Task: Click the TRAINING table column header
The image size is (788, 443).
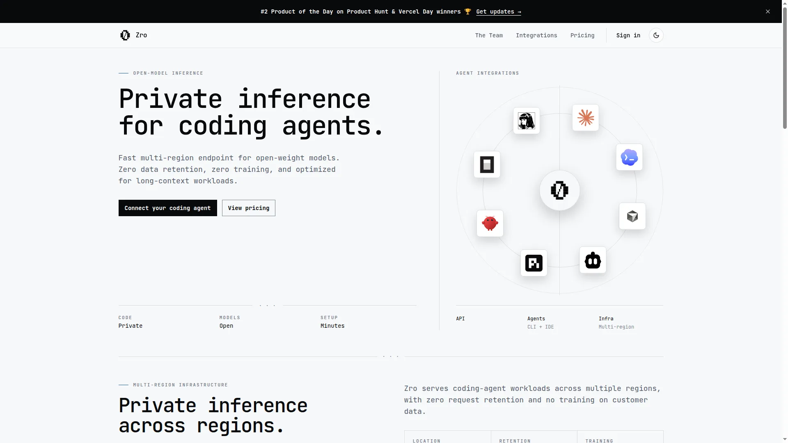Action: coord(599,441)
